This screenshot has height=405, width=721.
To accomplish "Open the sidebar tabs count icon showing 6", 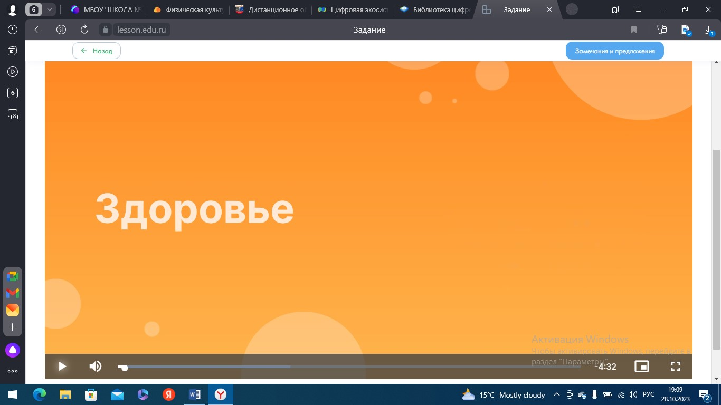I will (13, 93).
